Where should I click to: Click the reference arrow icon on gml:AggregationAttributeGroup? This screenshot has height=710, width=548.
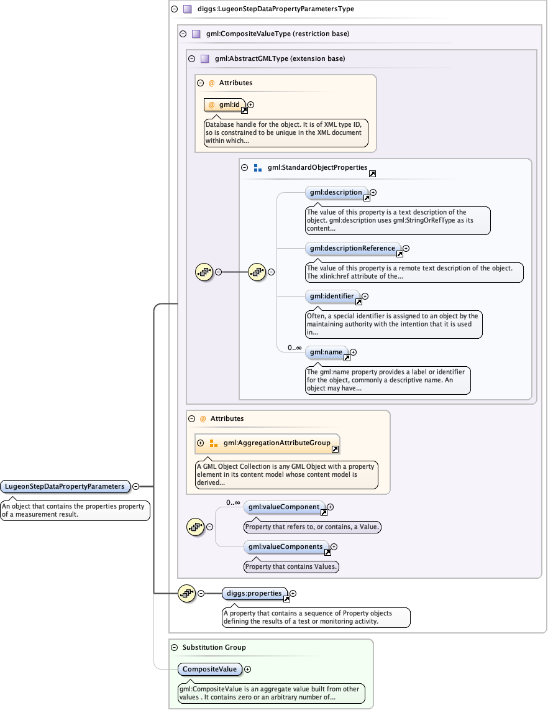[335, 449]
